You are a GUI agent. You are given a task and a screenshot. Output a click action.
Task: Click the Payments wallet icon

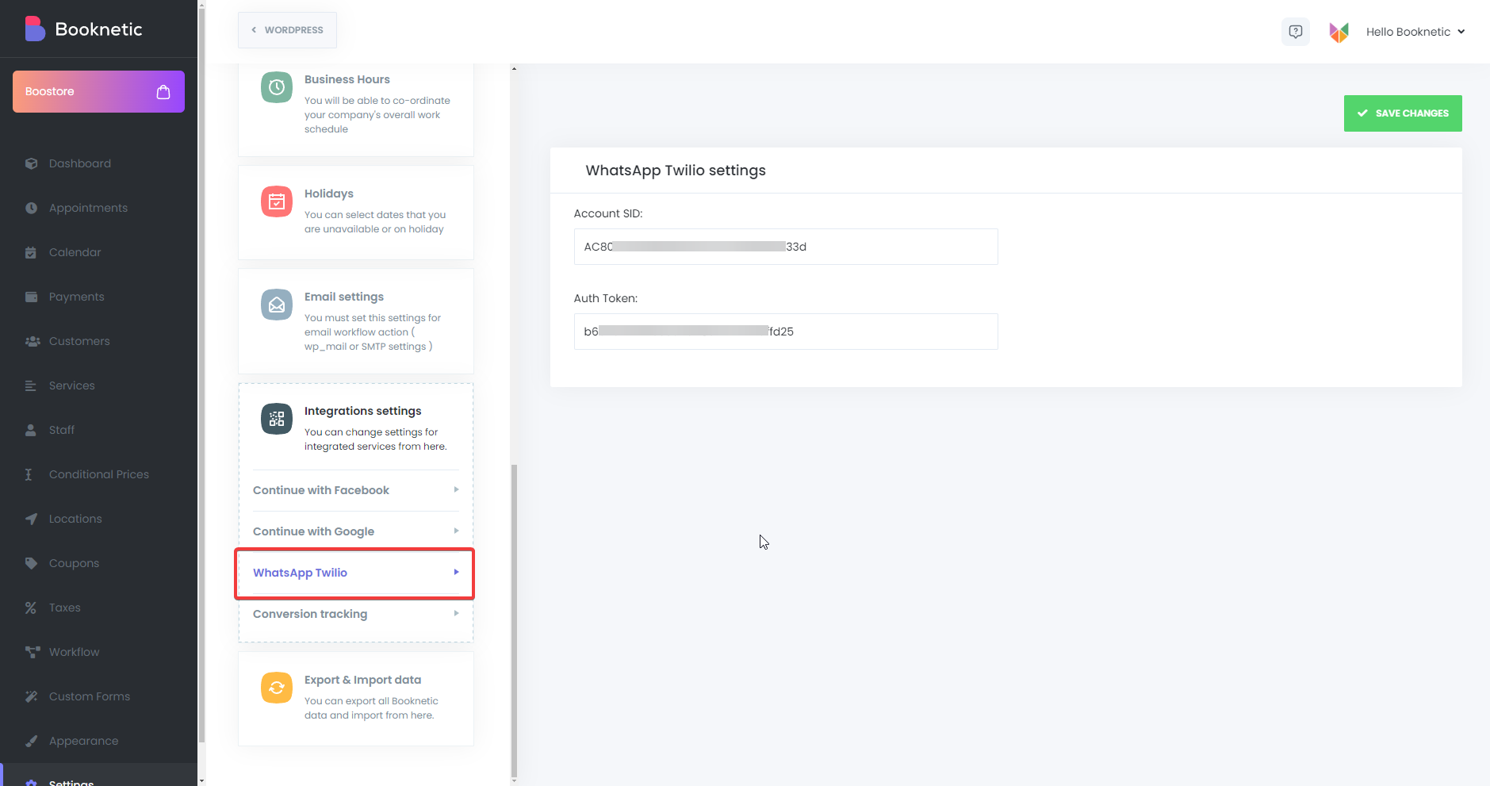pyautogui.click(x=31, y=297)
